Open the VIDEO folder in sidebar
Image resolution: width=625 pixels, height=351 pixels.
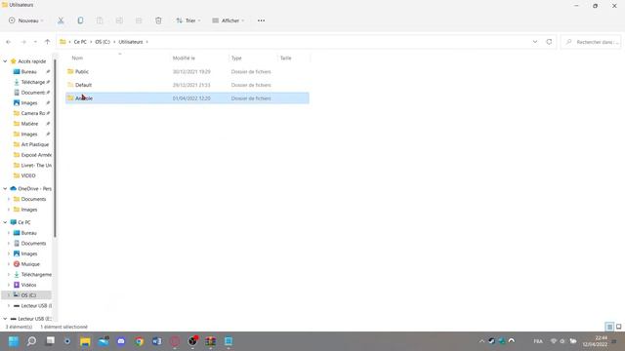[x=24, y=175]
